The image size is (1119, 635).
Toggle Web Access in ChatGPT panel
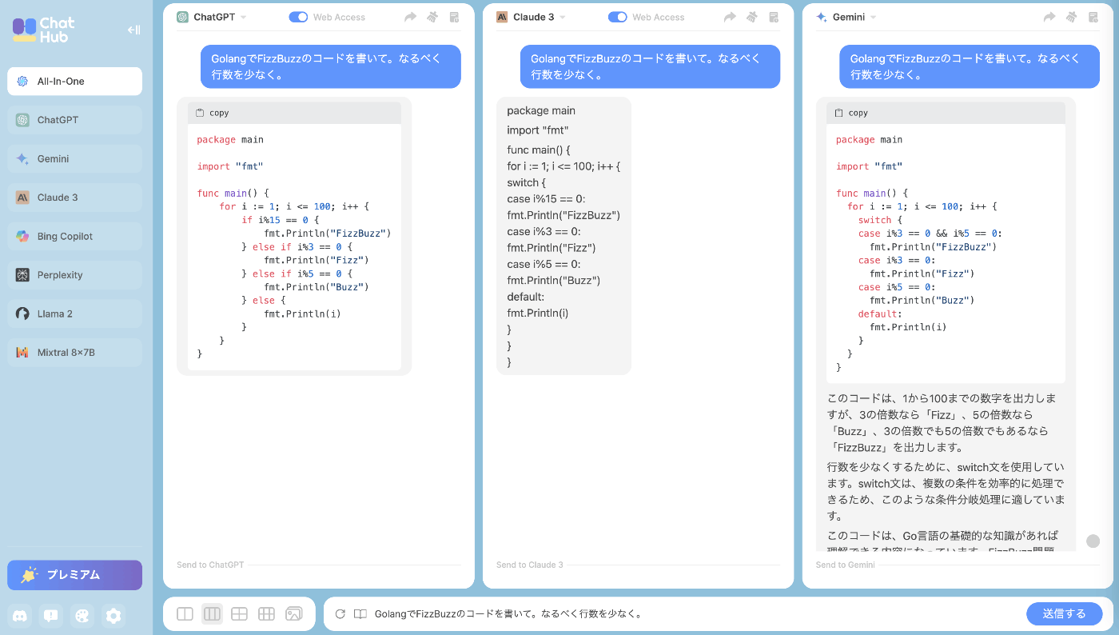point(298,17)
